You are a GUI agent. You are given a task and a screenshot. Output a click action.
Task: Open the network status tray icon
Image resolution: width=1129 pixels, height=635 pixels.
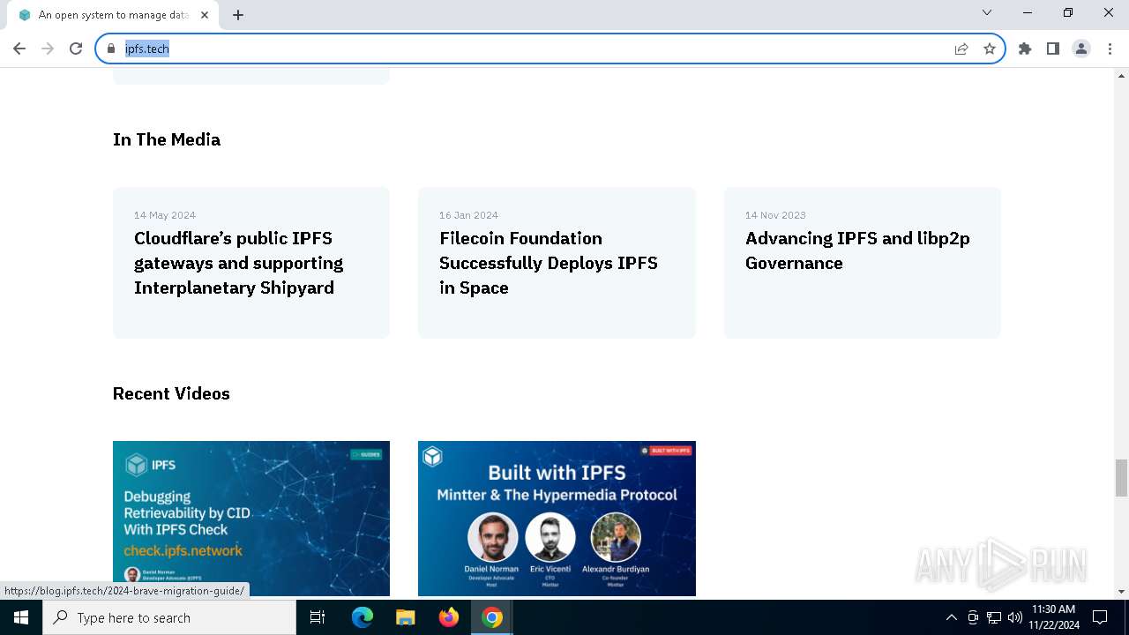(x=994, y=617)
